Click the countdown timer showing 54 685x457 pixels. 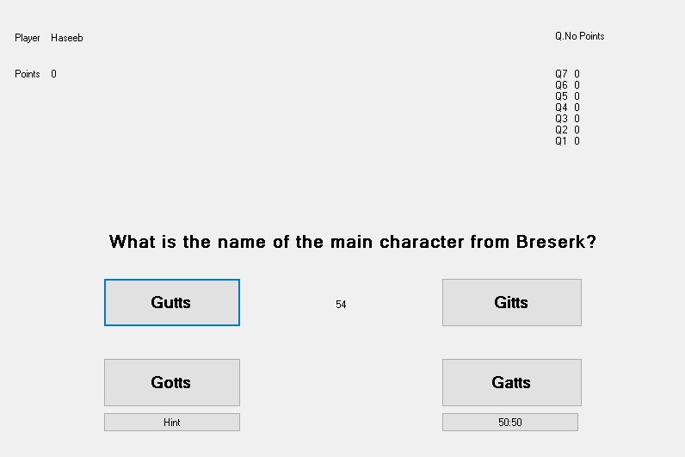(341, 305)
